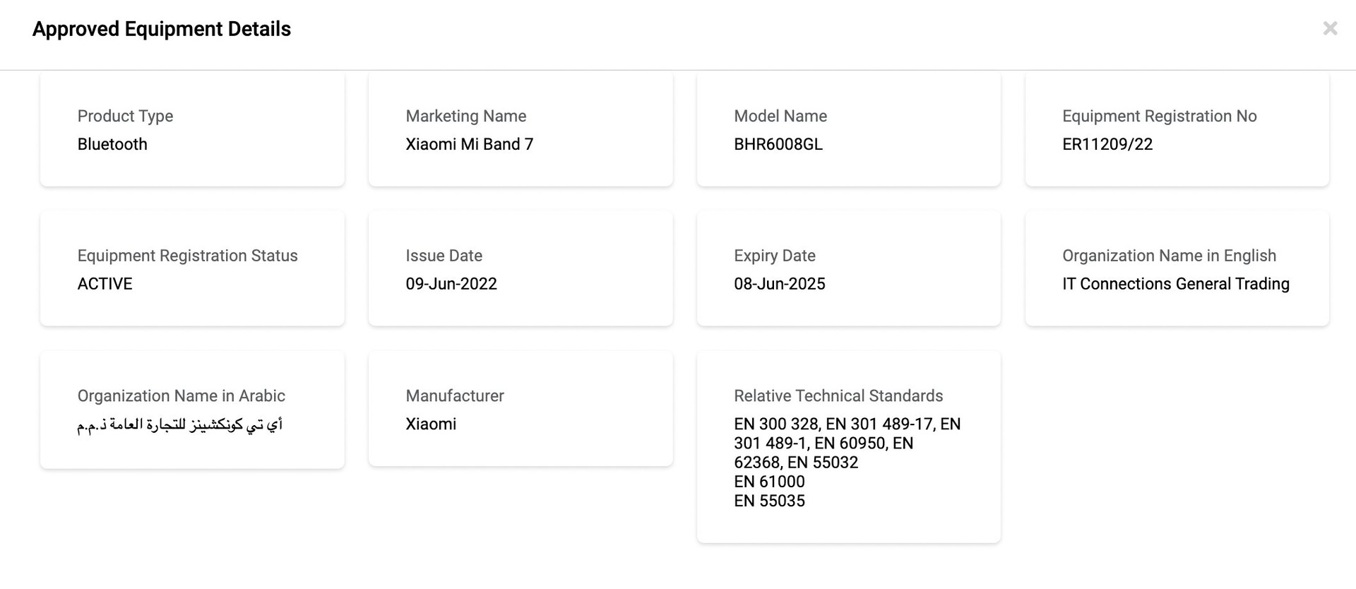Click the Equipment Registration No label
The width and height of the screenshot is (1356, 589).
click(1159, 116)
